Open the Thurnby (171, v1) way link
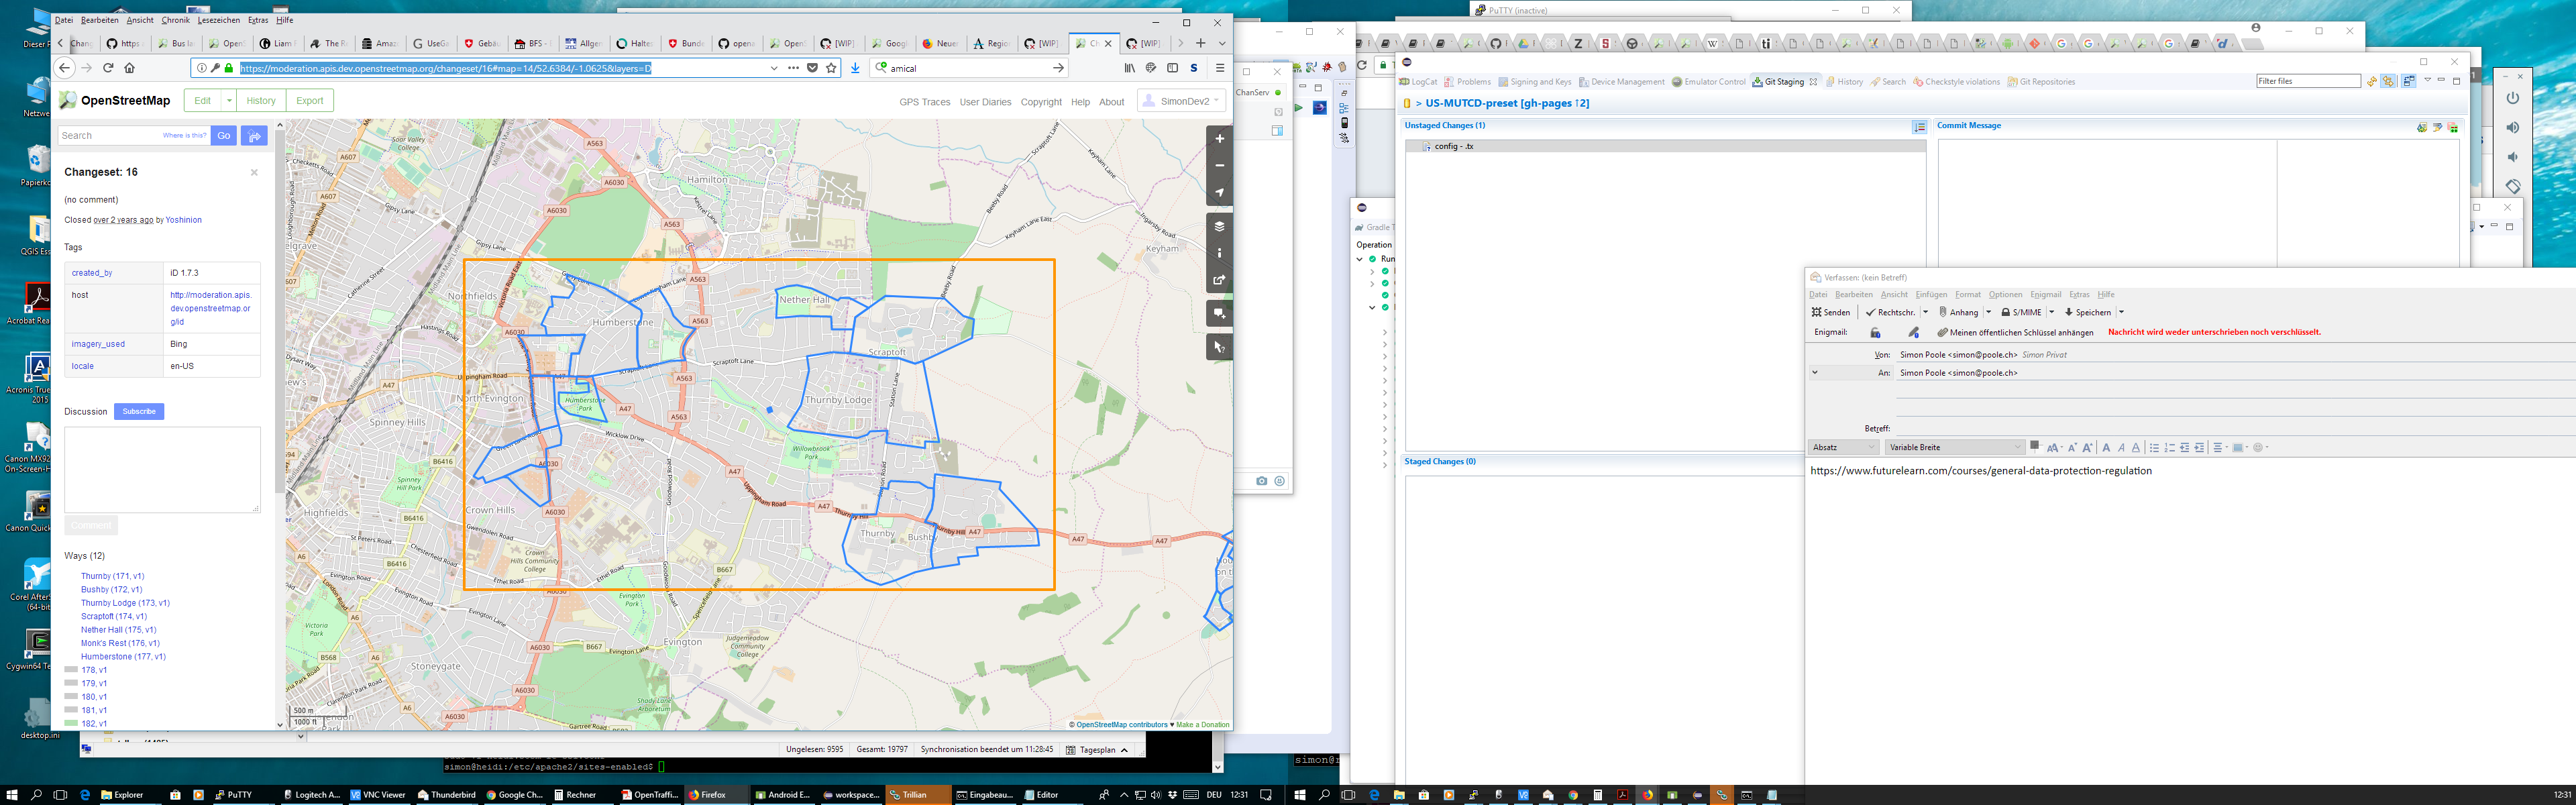 click(x=112, y=577)
